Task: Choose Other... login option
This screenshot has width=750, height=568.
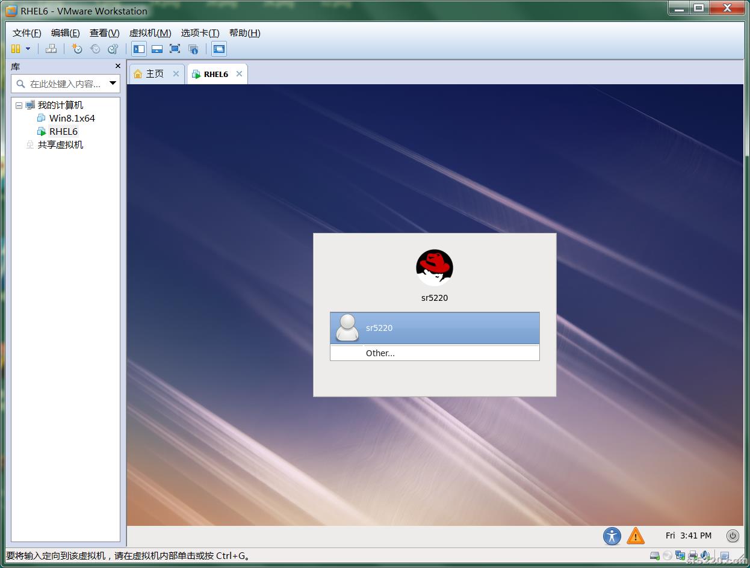Action: click(x=435, y=353)
